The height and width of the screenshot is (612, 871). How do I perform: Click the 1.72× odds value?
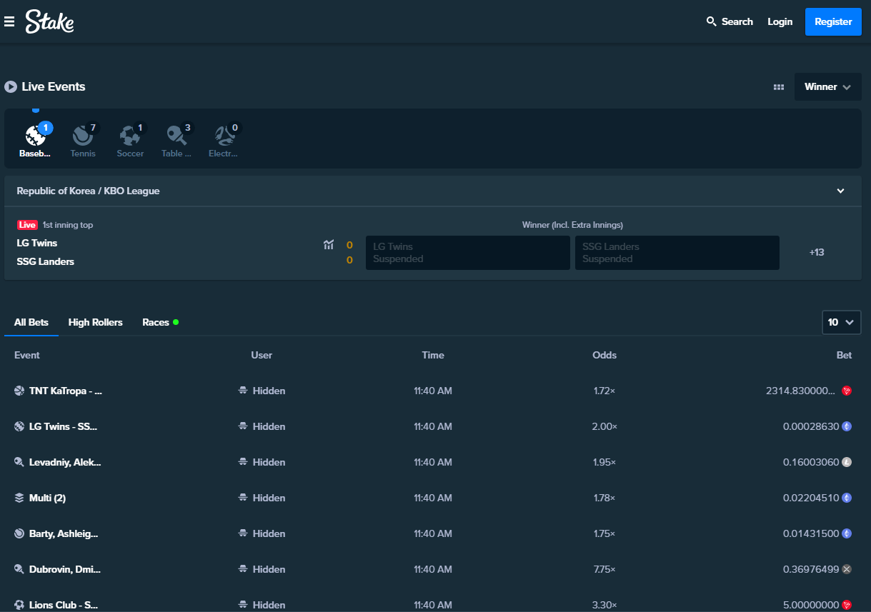604,391
